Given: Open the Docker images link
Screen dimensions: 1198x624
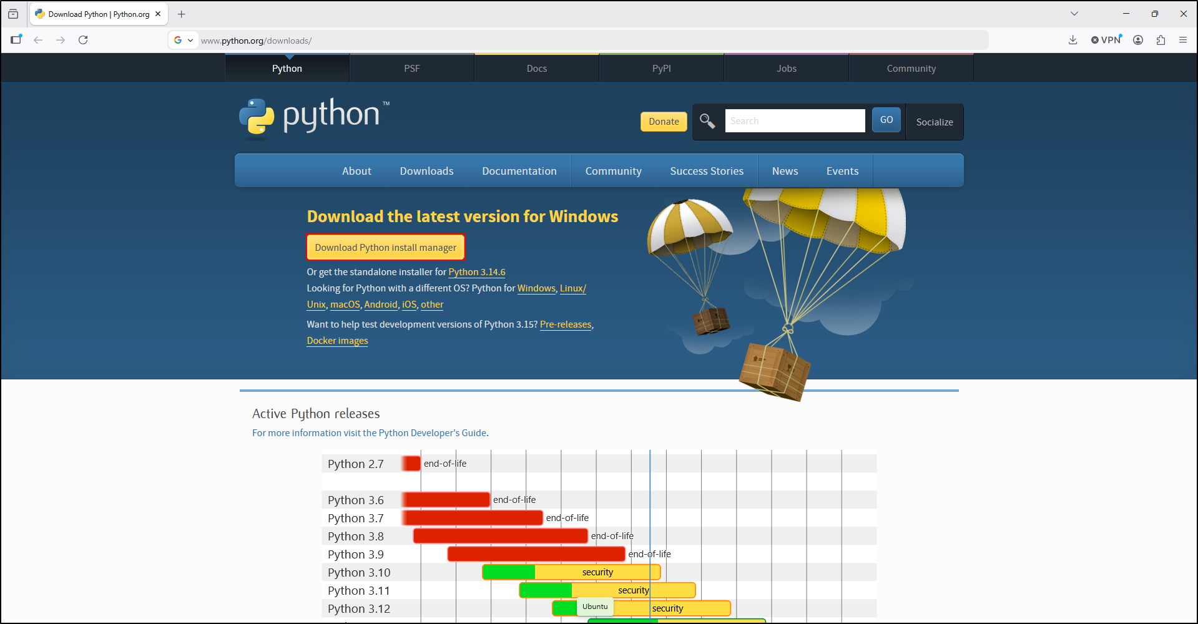Looking at the screenshot, I should coord(337,341).
